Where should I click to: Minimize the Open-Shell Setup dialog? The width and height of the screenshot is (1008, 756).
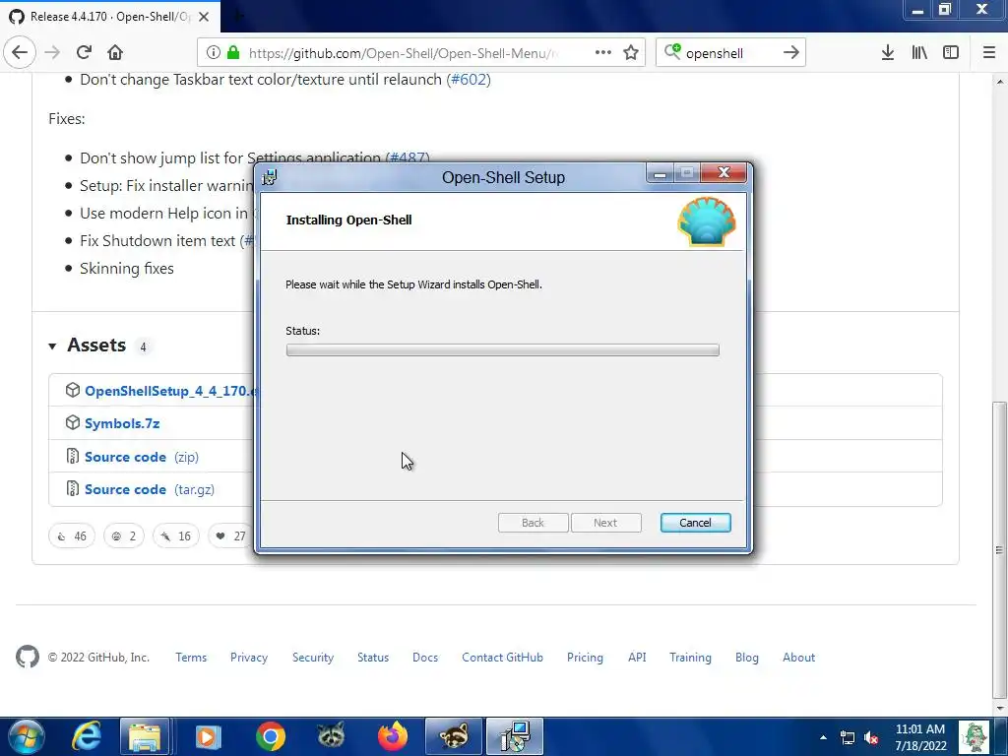(x=660, y=173)
